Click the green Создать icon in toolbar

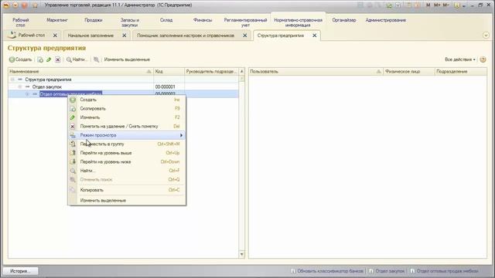[12, 59]
